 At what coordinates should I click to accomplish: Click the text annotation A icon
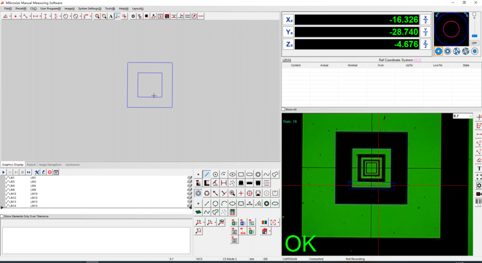pos(111,16)
